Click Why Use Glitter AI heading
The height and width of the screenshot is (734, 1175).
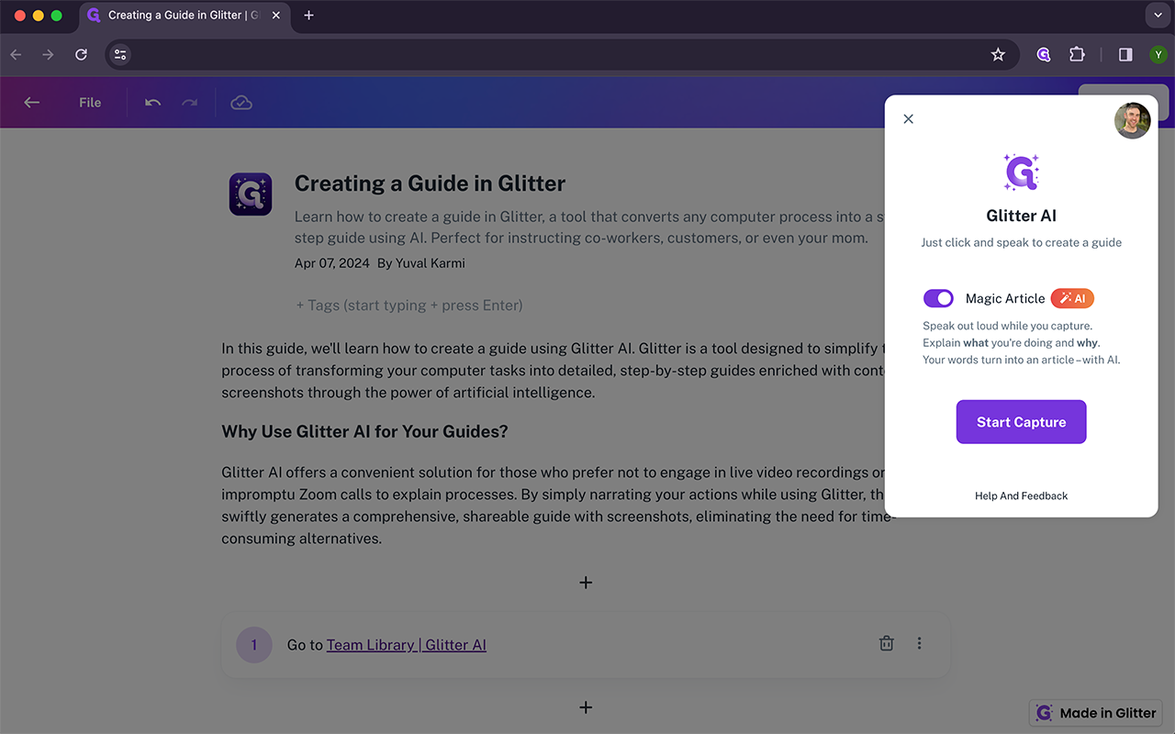[x=365, y=431]
